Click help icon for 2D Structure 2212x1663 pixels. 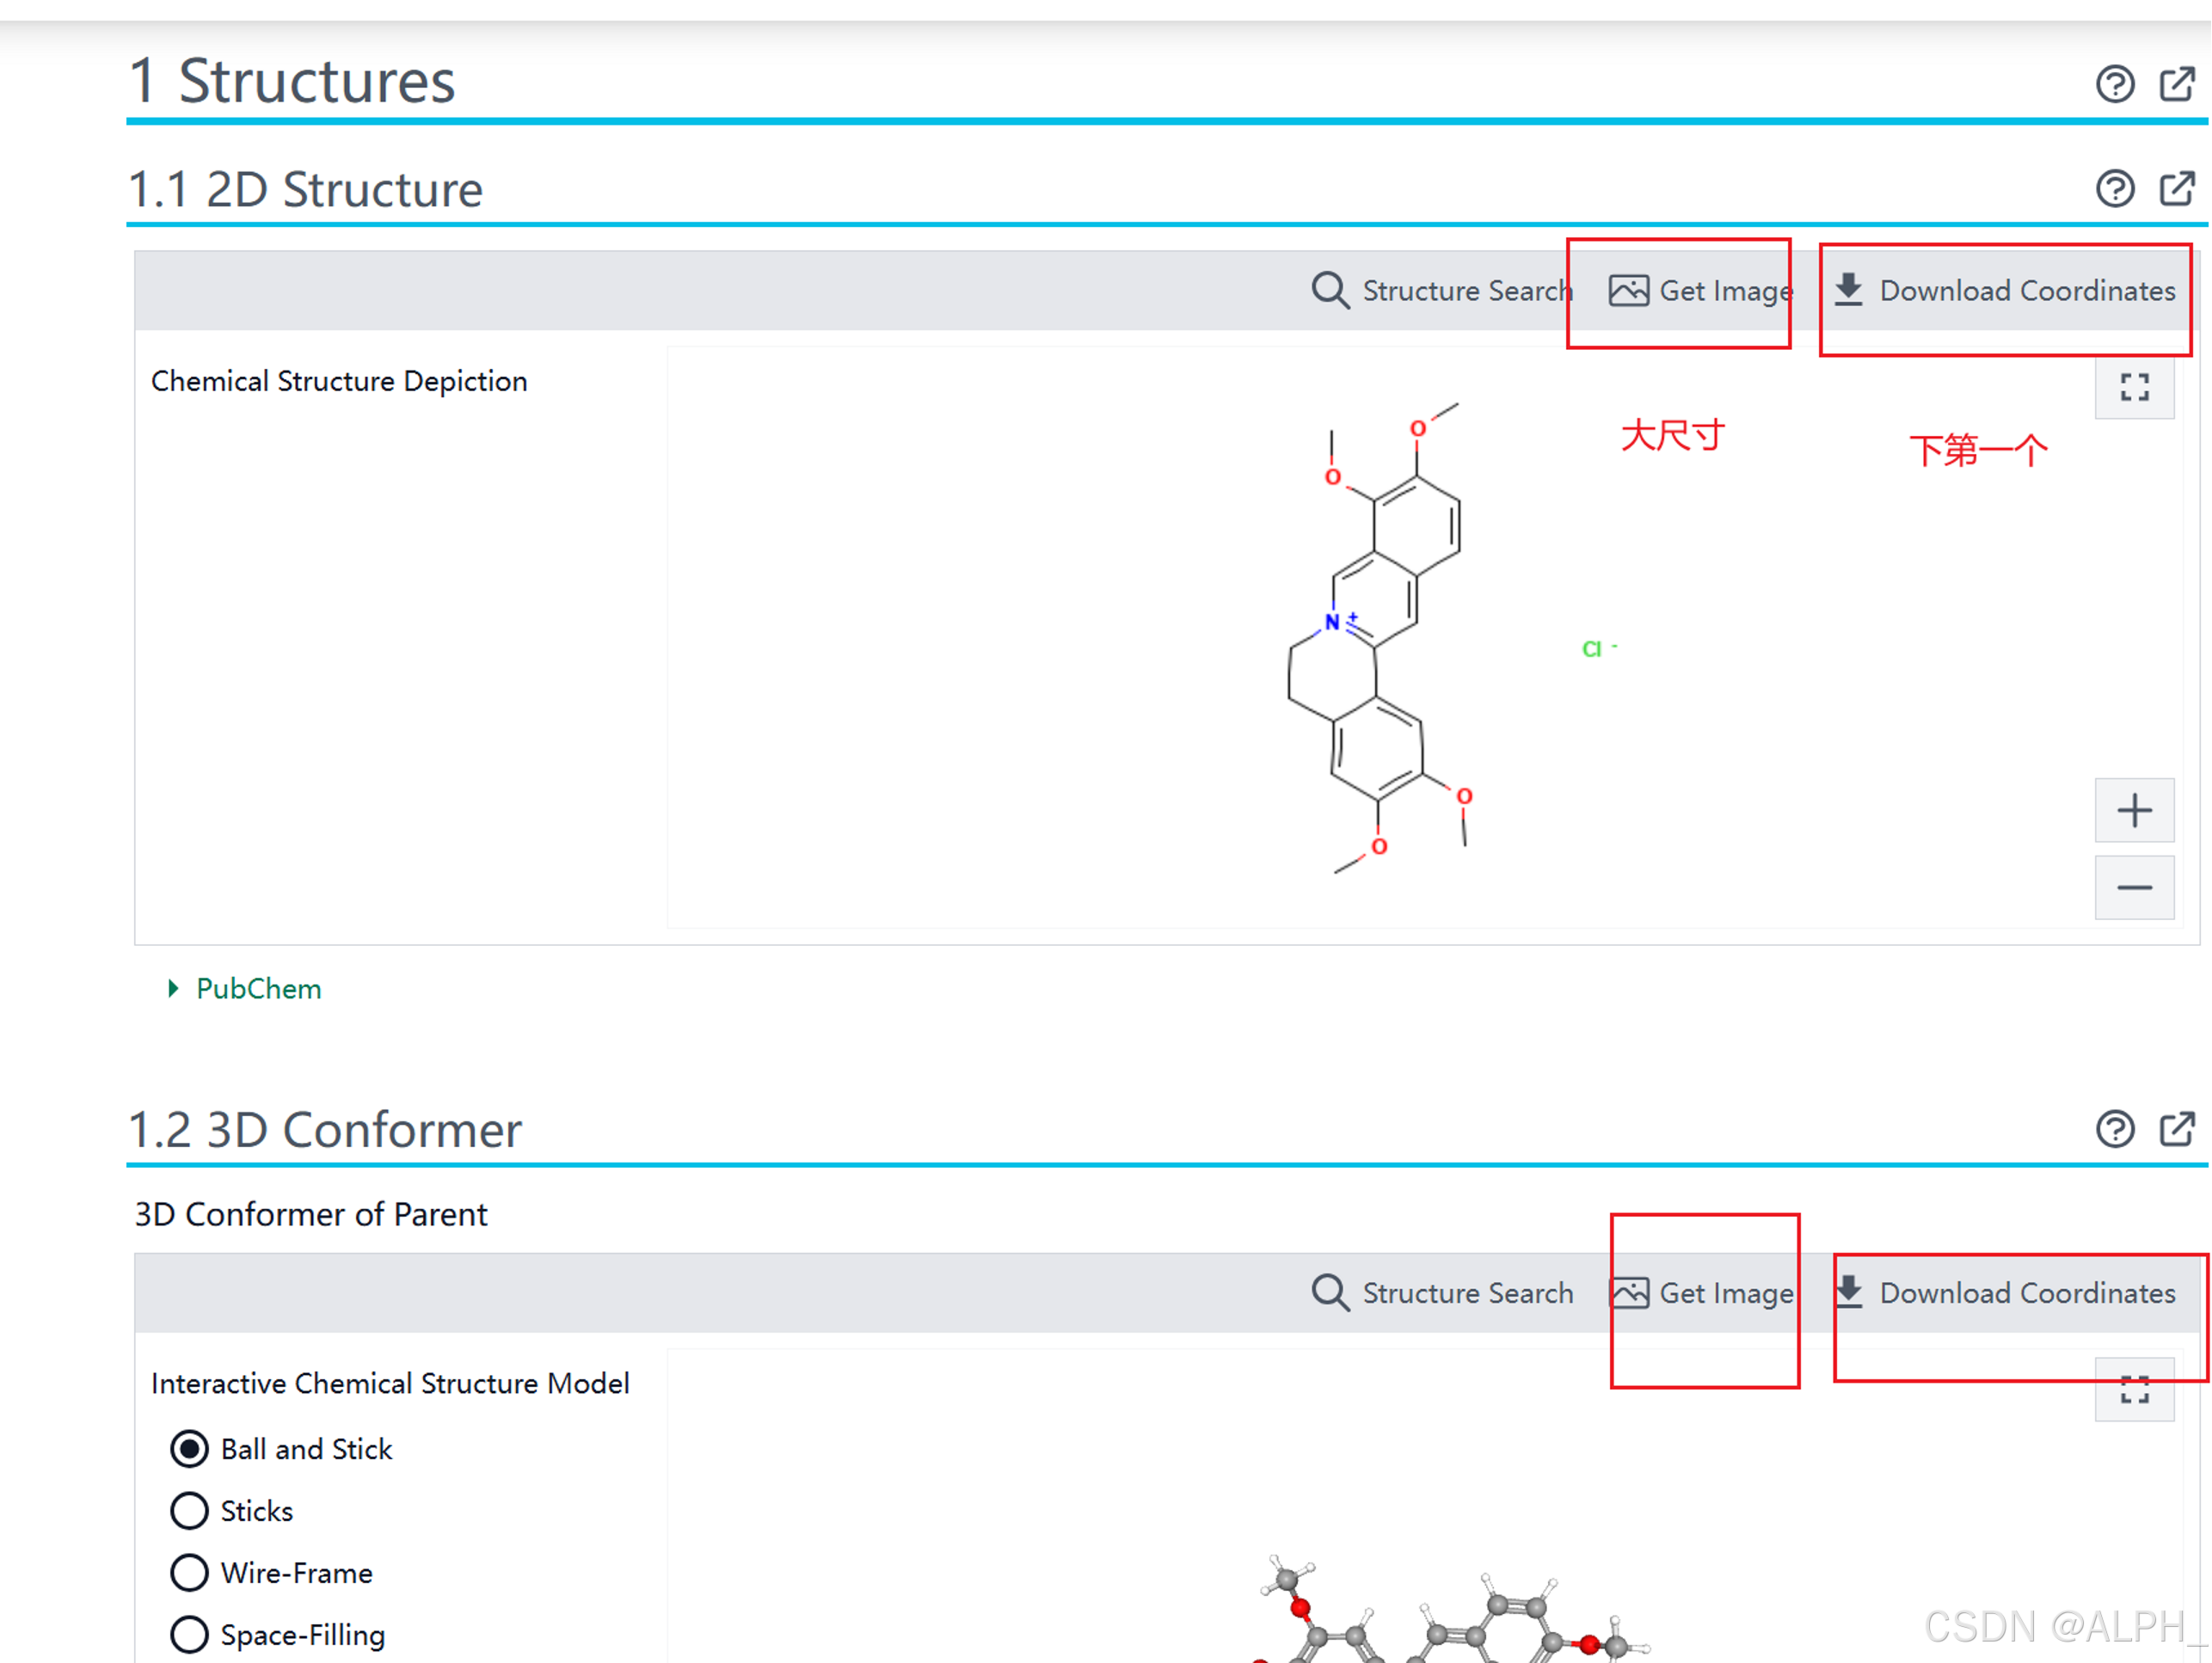click(2114, 188)
